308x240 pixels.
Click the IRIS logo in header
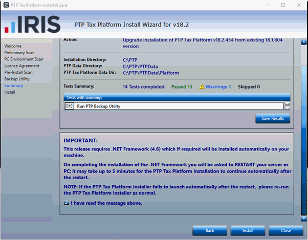32,25
